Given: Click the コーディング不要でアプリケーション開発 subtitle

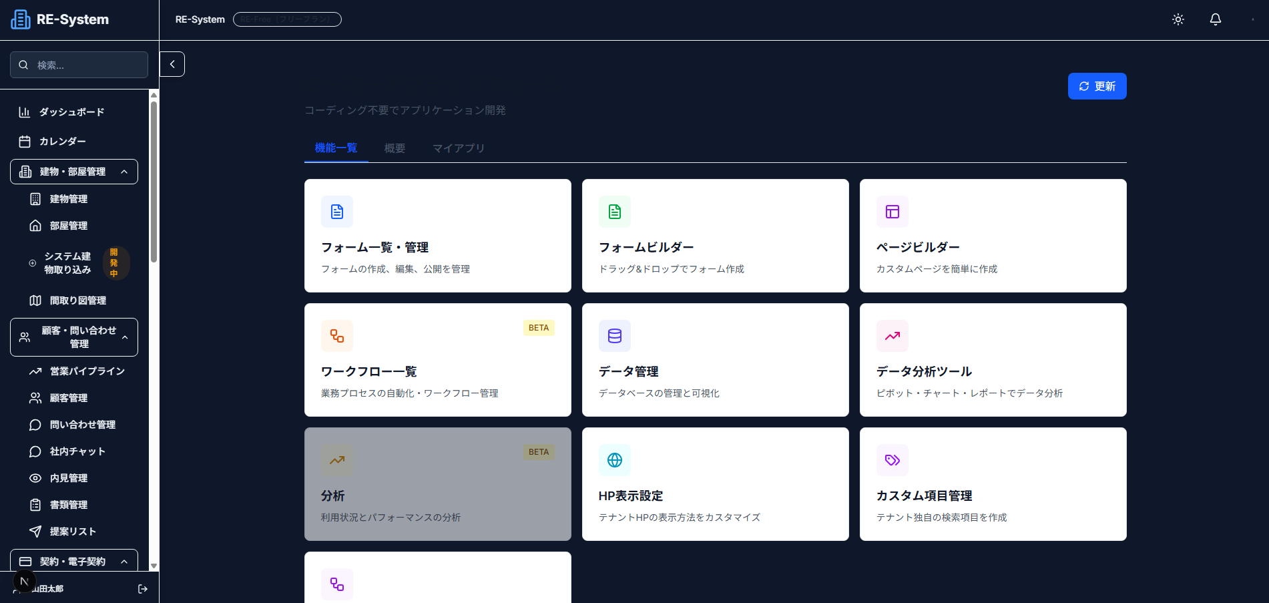Looking at the screenshot, I should point(405,110).
